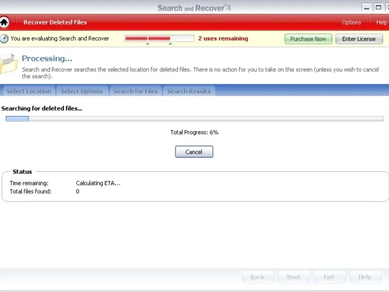
Task: Click the bottom Help button
Action: [x=365, y=277]
